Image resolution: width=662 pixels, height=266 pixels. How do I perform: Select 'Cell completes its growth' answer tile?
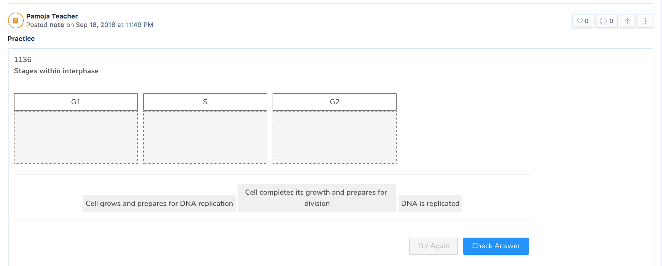click(317, 198)
